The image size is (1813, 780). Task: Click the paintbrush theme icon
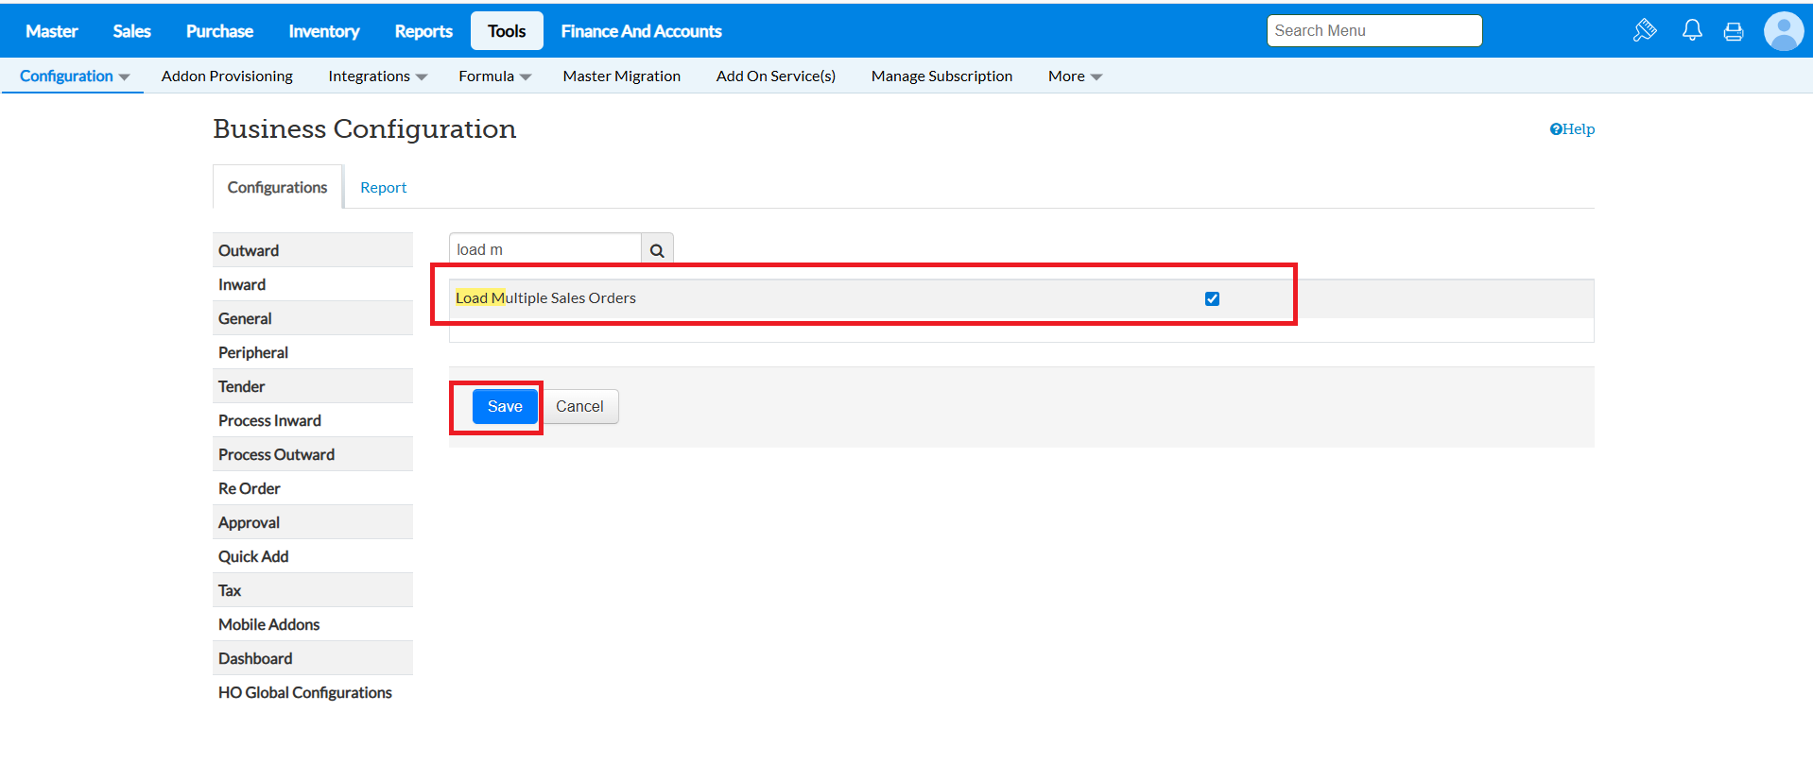point(1645,30)
